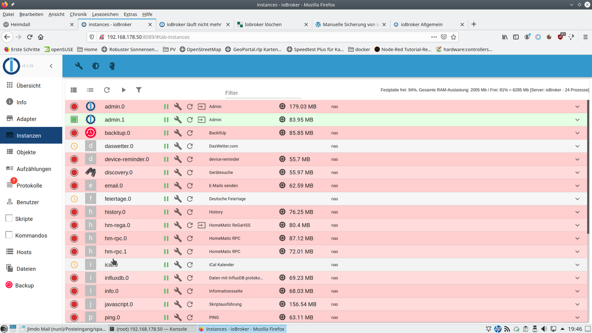Expand the hm-rpc.1 row details

pos(577,252)
